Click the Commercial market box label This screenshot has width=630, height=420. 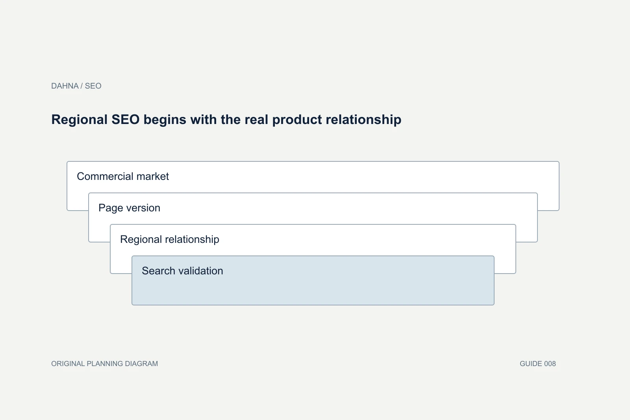(x=123, y=176)
